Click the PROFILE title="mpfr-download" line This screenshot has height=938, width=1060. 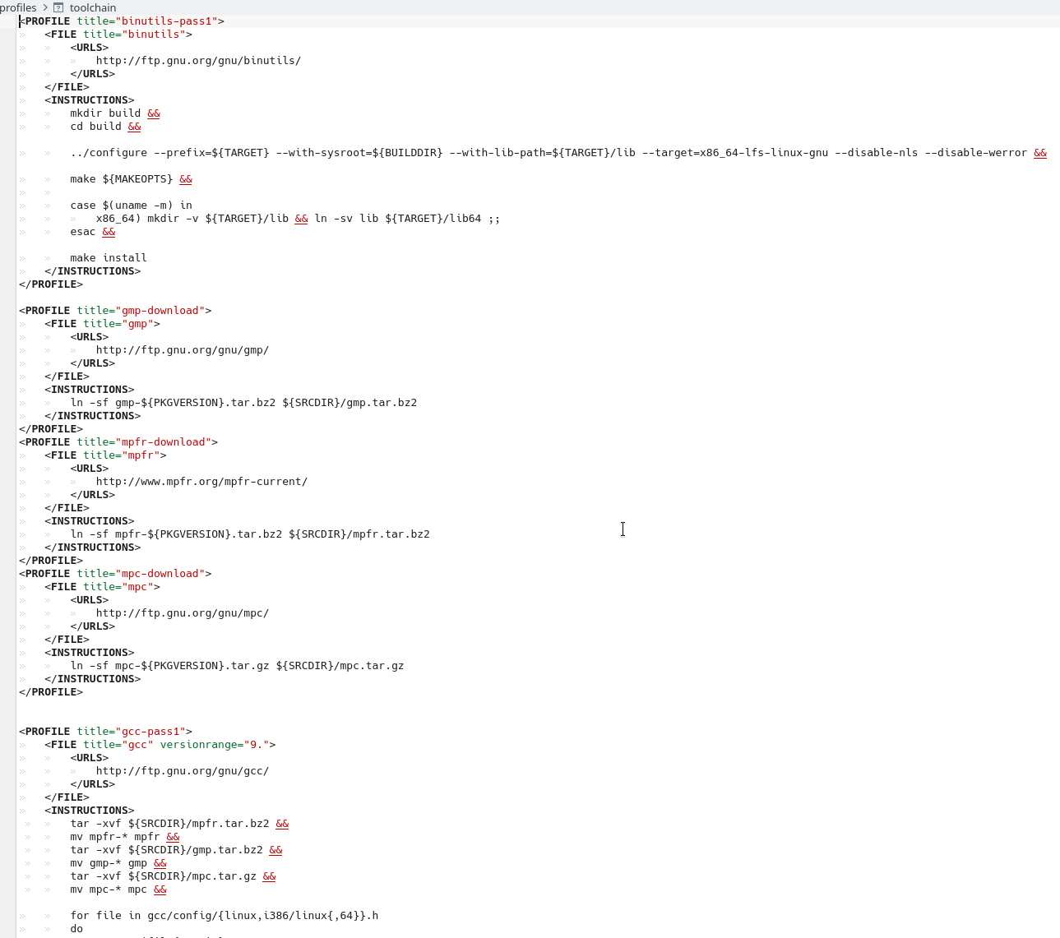[x=118, y=442]
